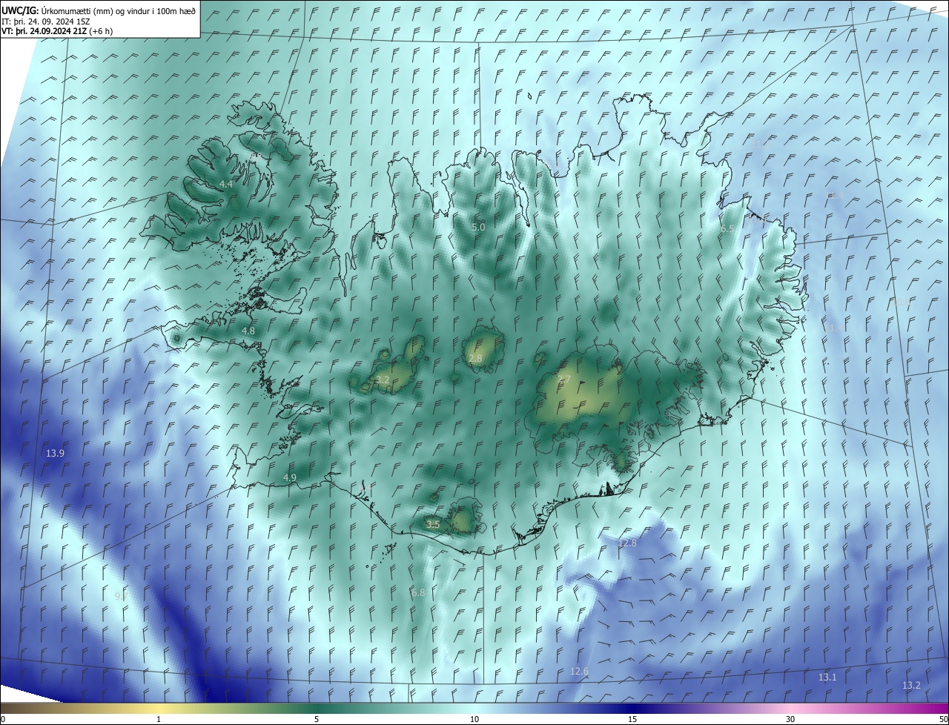The width and height of the screenshot is (949, 725).
Task: Click the 4.9 value near the southwest coast
Action: pyautogui.click(x=290, y=477)
